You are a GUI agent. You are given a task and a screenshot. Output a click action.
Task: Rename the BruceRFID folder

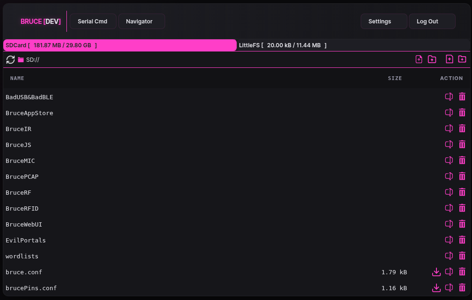tap(449, 208)
